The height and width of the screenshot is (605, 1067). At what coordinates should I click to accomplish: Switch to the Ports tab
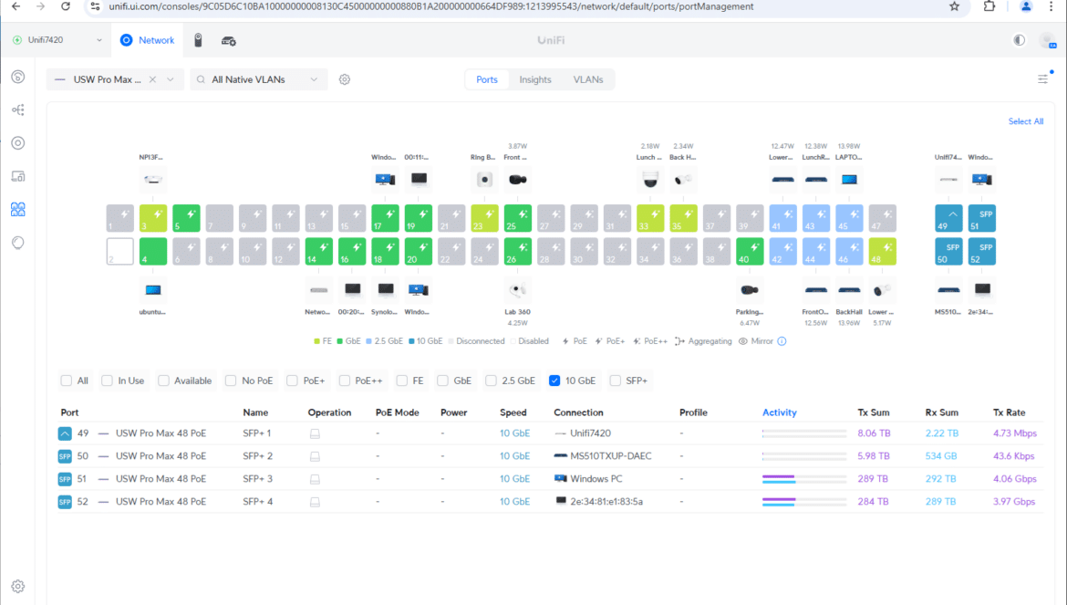(x=487, y=79)
